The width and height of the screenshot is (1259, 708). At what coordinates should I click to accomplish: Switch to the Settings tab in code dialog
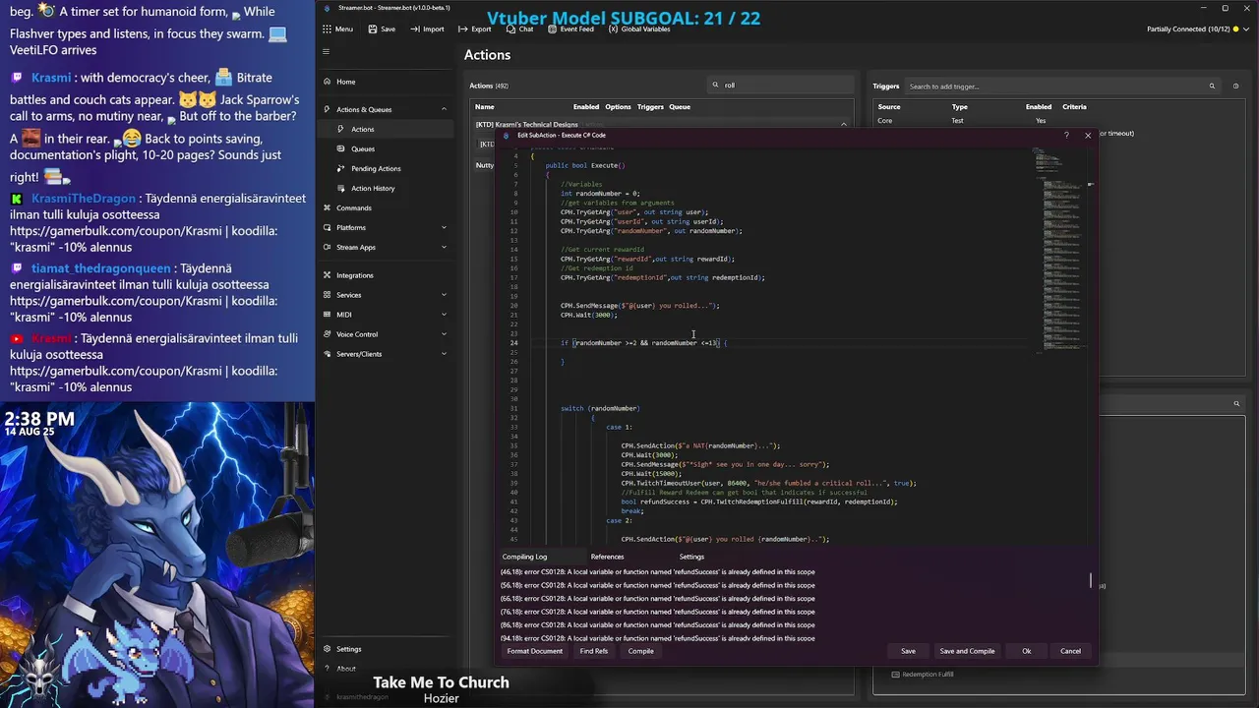coord(691,557)
